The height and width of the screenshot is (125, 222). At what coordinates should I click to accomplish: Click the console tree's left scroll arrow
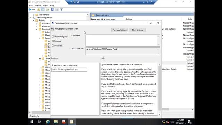click(x=30, y=112)
